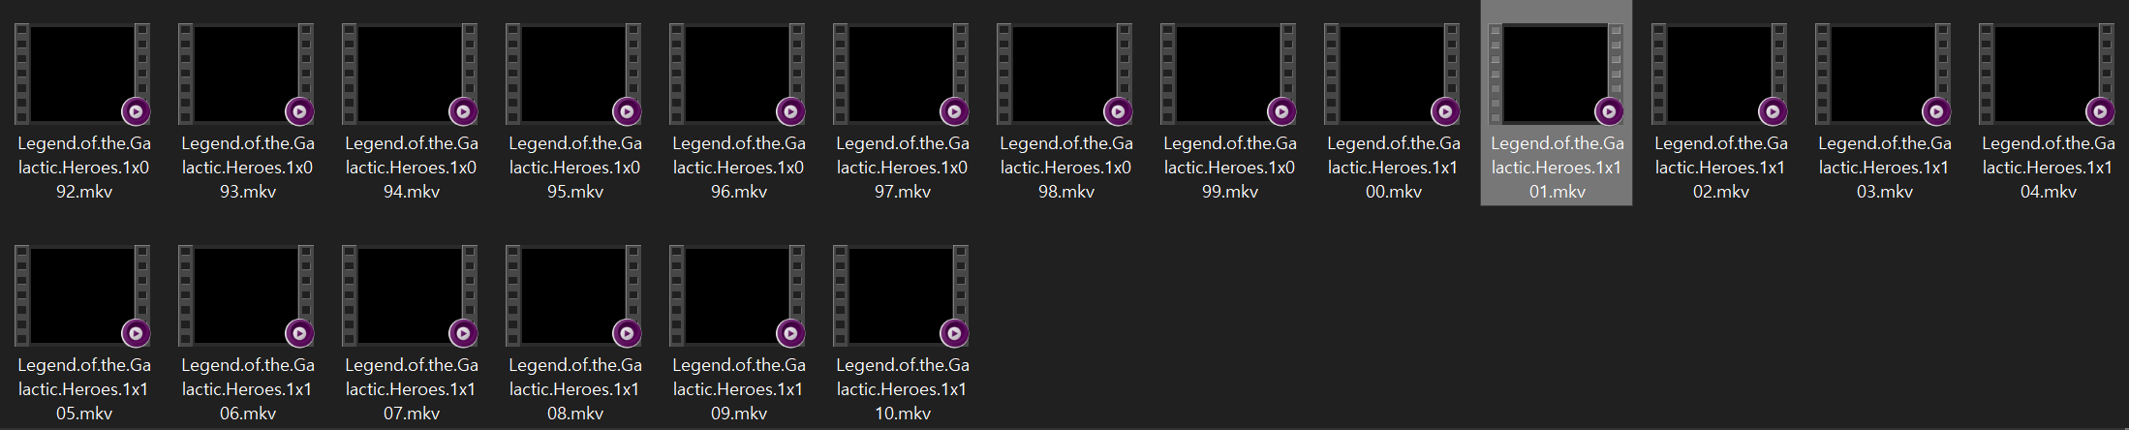Select the 1x100.mkv video thumbnail
This screenshot has height=430, width=2129.
point(1393,75)
